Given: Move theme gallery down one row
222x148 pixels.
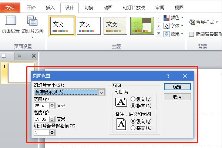Looking at the screenshot, I should (159, 26).
